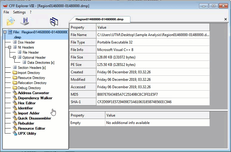Click the Empty property cell

coord(87,123)
